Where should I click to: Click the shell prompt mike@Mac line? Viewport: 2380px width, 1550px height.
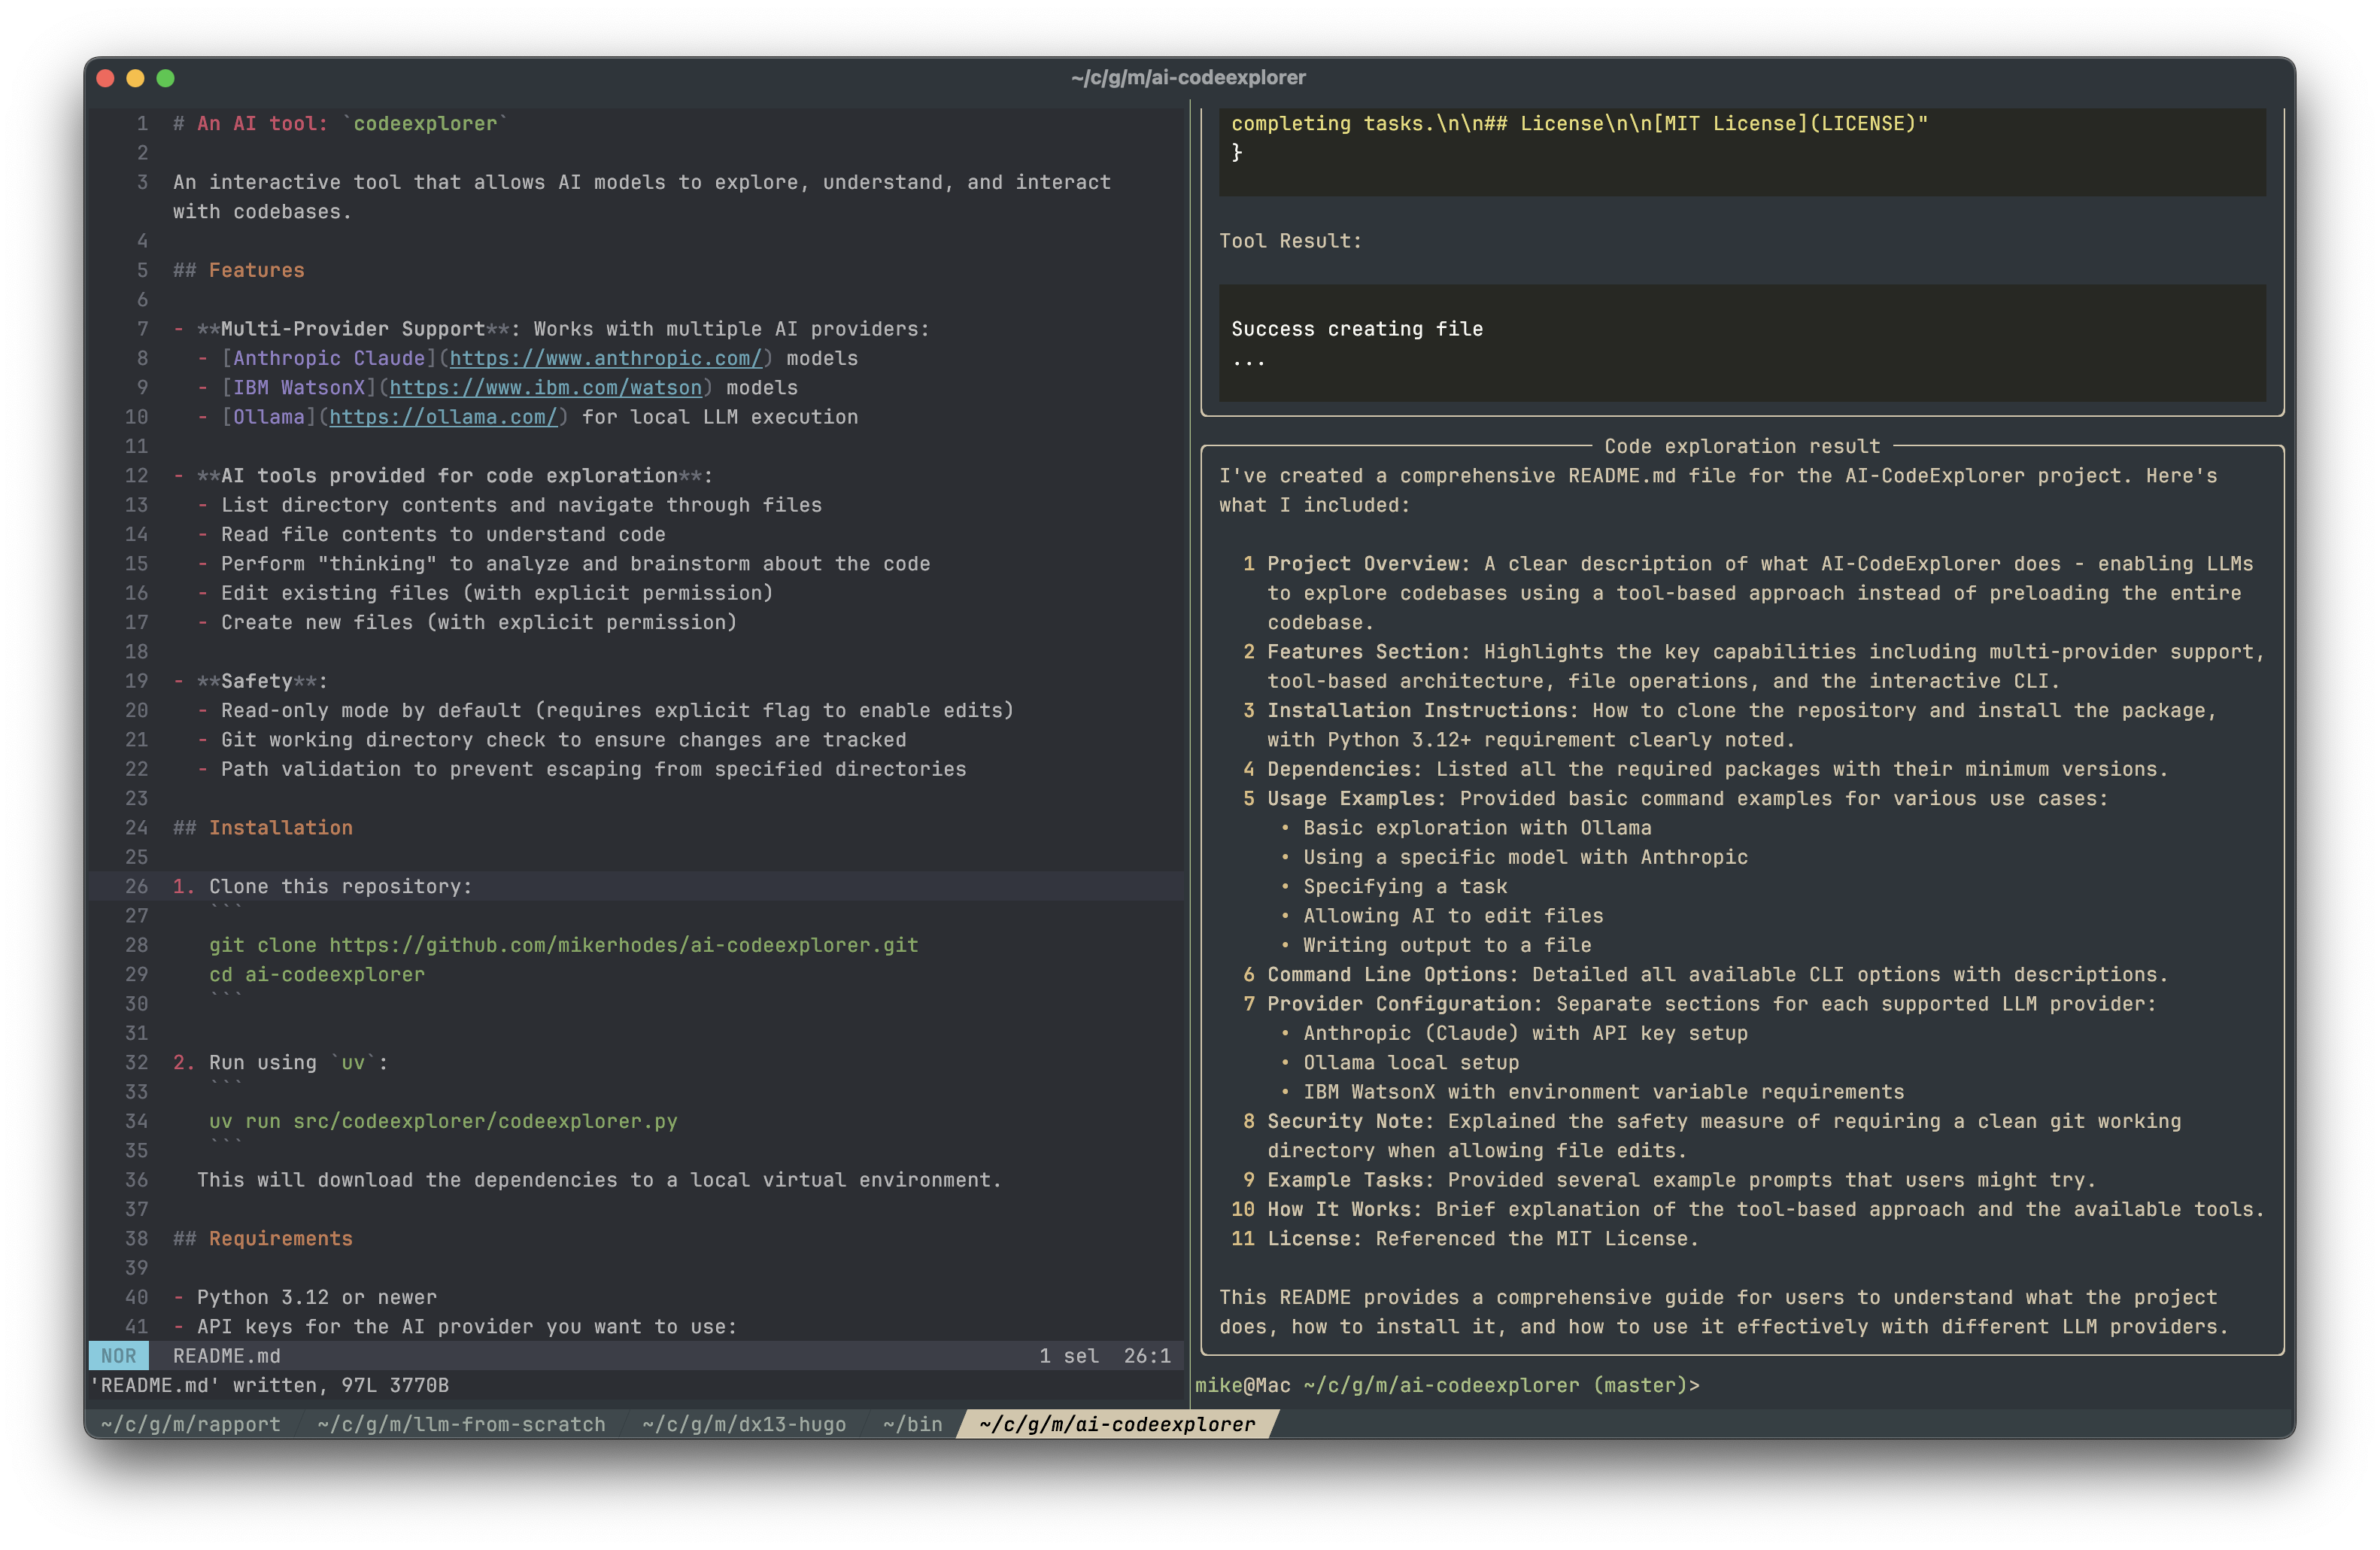[x=1447, y=1385]
